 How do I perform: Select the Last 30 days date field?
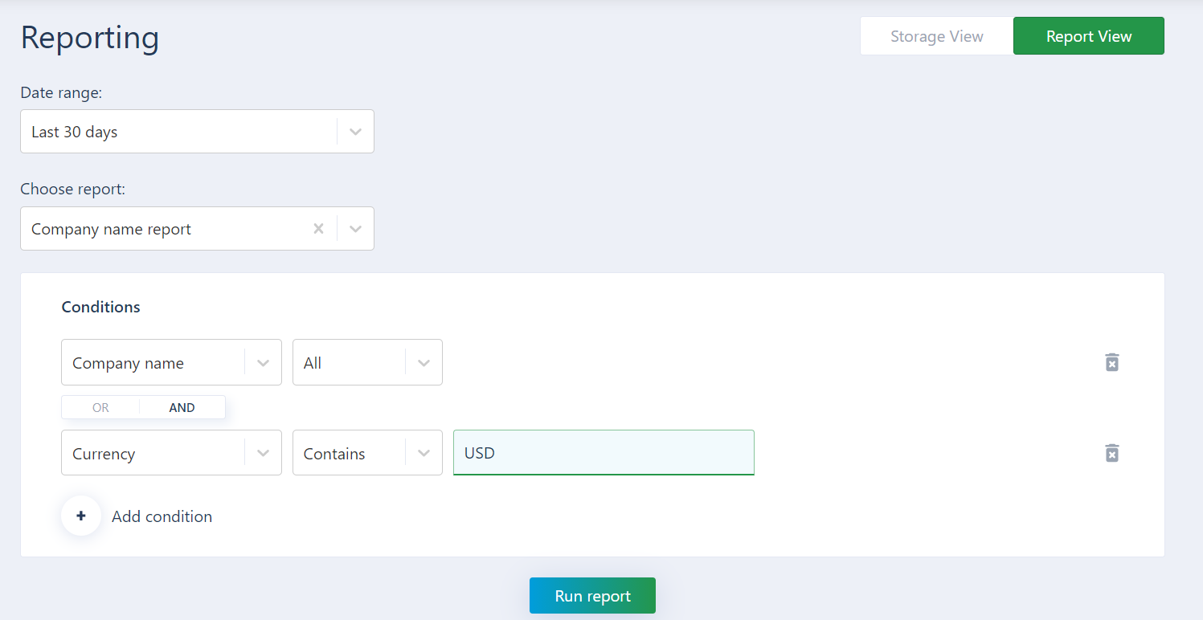197,132
